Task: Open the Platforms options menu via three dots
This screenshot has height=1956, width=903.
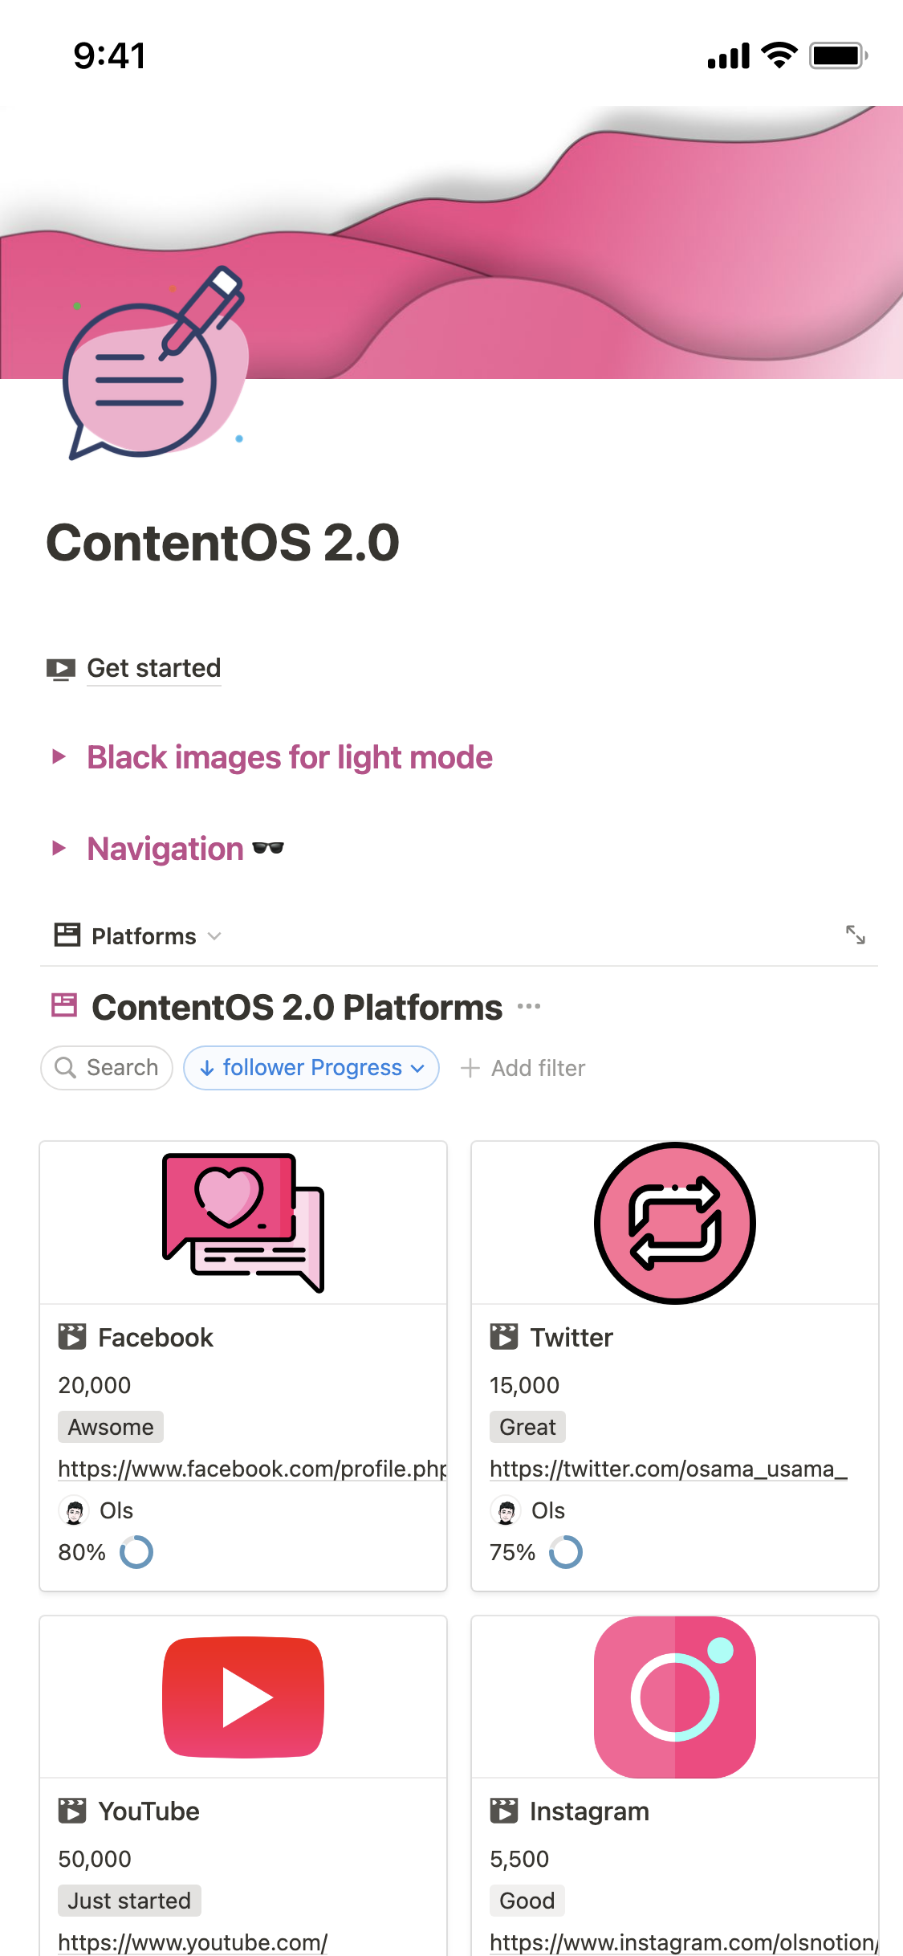Action: 529,1006
